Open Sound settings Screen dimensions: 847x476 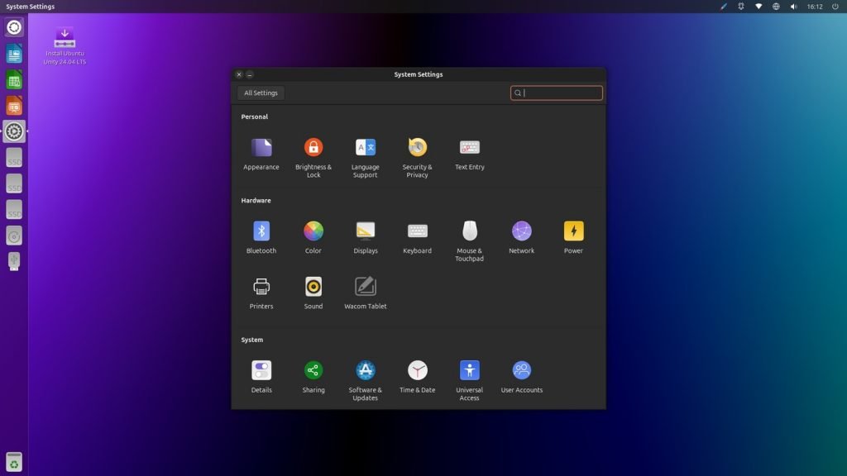point(313,287)
